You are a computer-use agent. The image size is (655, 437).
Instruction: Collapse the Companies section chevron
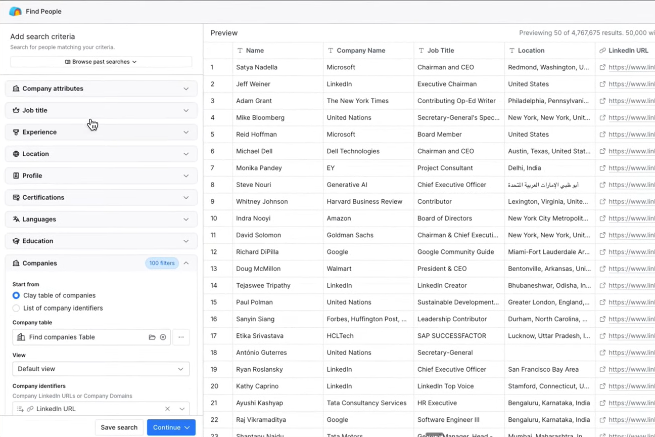186,263
